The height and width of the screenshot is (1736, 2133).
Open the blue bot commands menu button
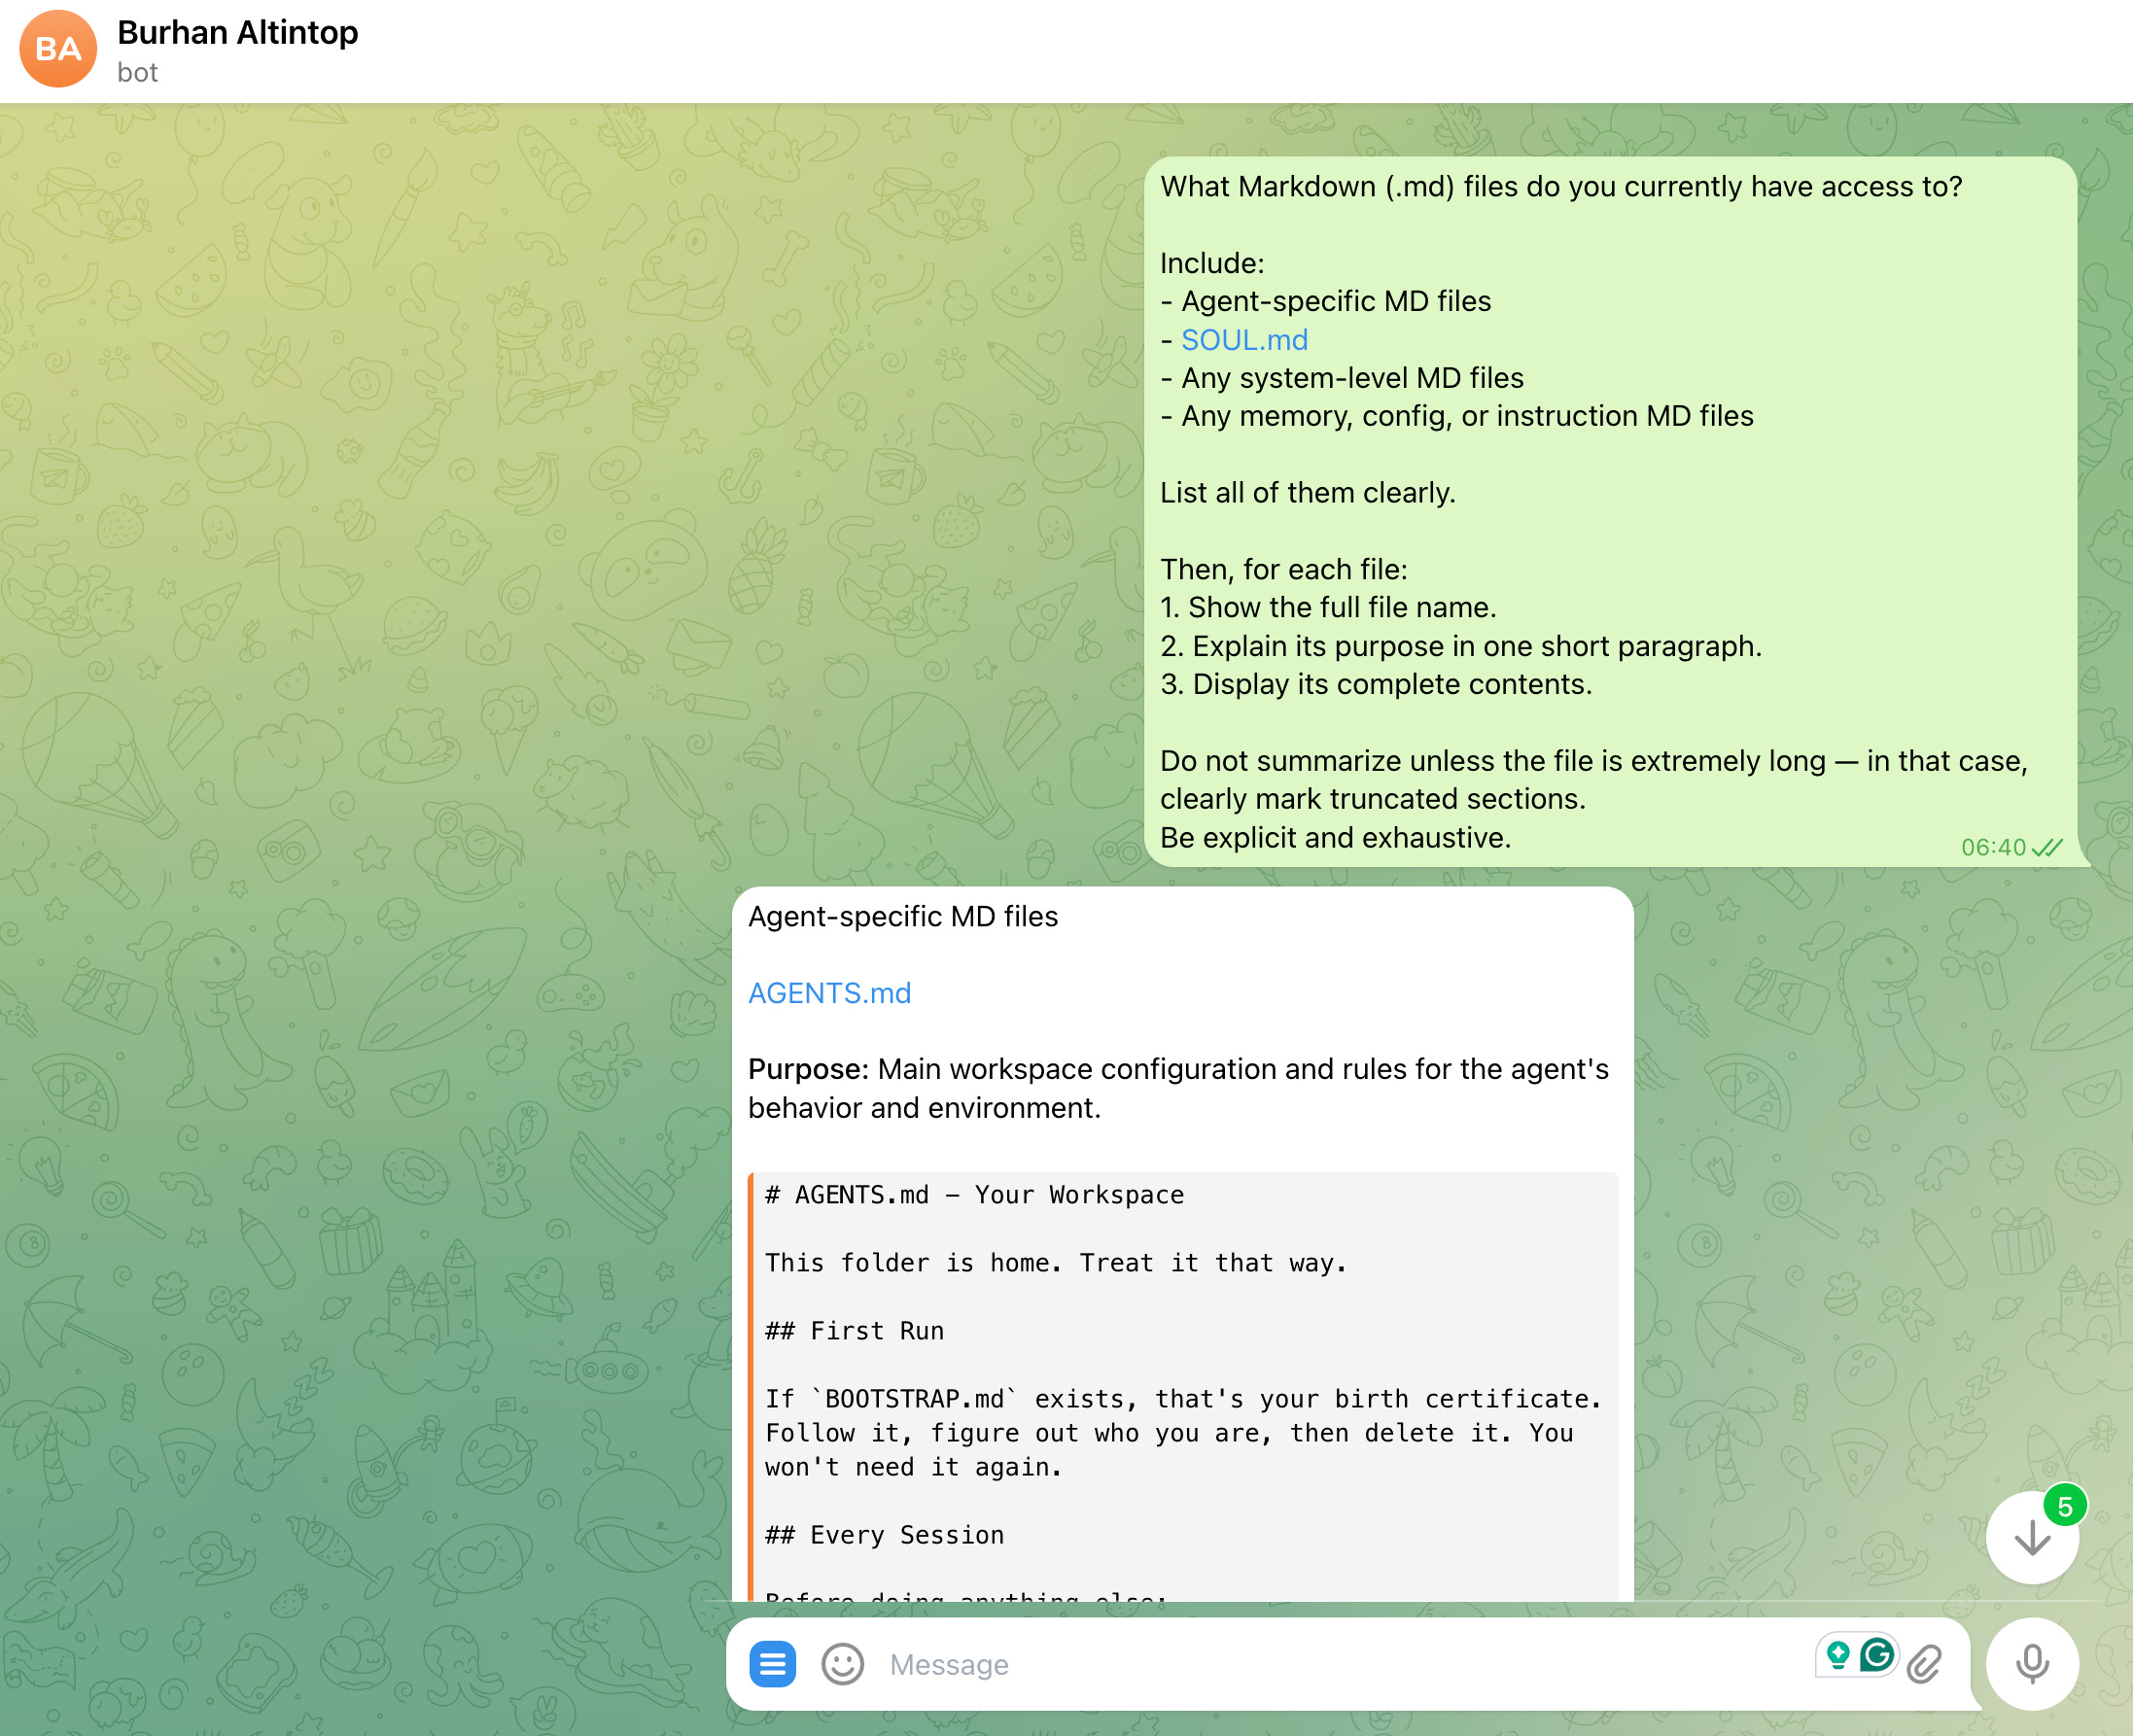pos(772,1664)
